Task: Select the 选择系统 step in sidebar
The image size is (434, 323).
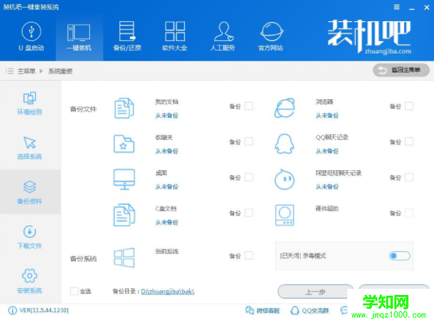Action: click(29, 148)
